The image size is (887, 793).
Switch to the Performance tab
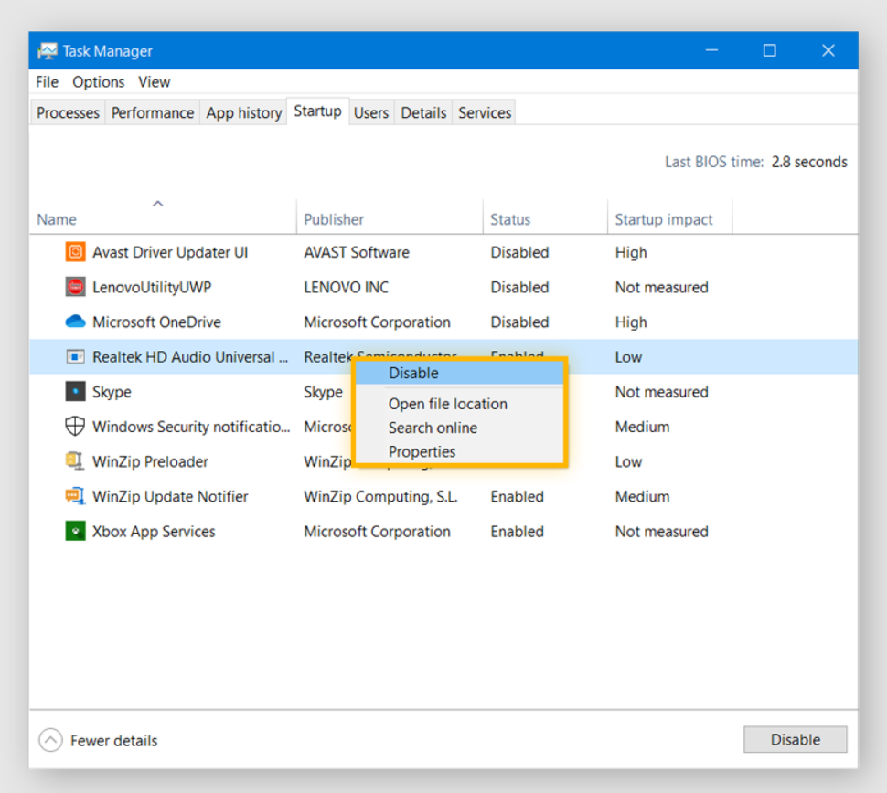[x=153, y=113]
